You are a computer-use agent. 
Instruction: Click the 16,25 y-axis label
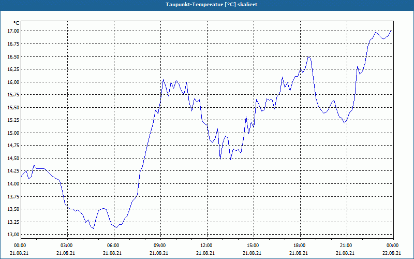[x=13, y=69]
